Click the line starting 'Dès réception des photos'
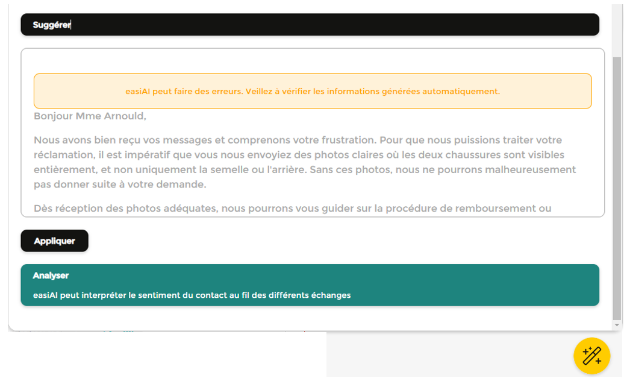 [292, 209]
